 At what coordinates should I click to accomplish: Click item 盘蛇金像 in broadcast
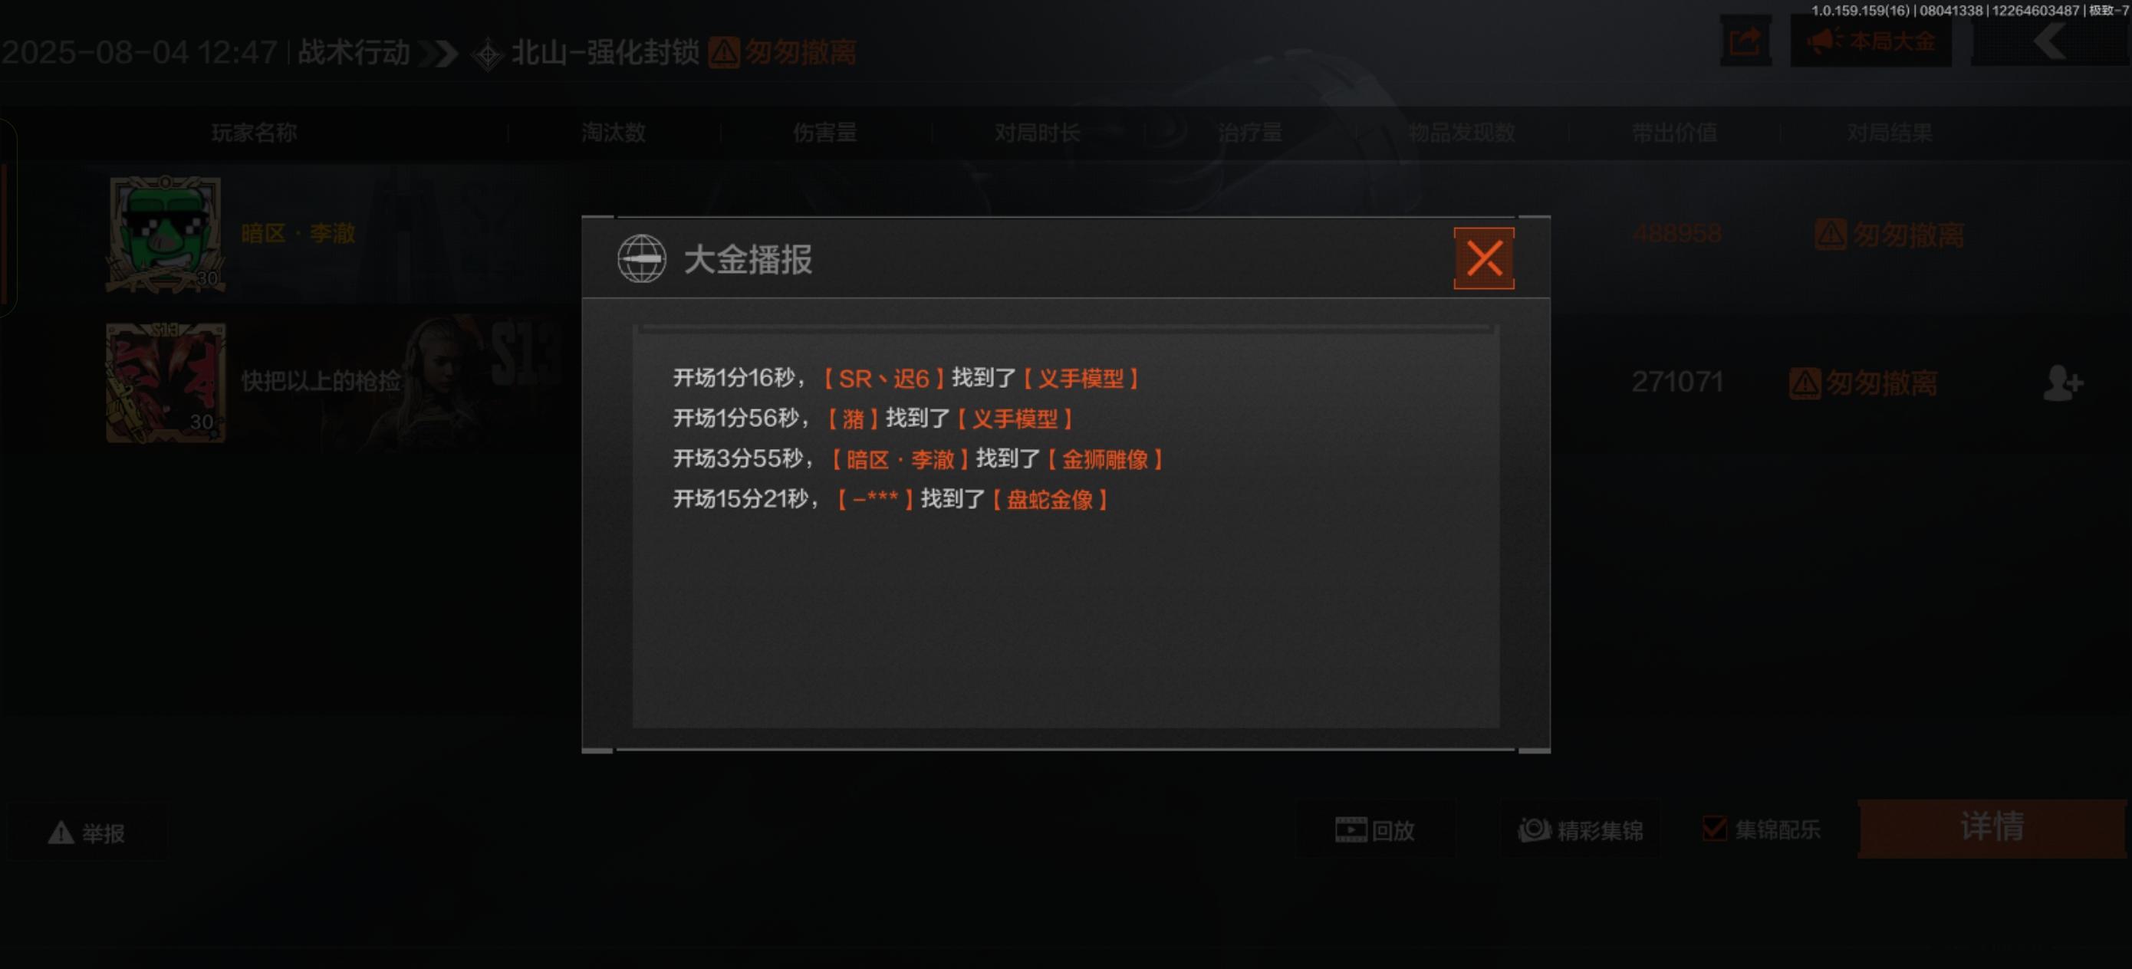click(x=1049, y=500)
